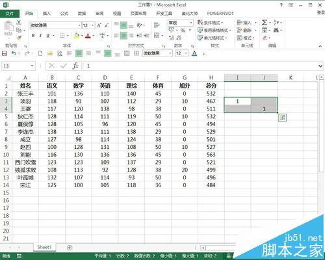Click the Open folder icon in quick toolbar
Screen dimensions: 325x260
coord(50,53)
